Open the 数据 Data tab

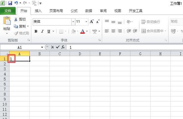point(89,11)
